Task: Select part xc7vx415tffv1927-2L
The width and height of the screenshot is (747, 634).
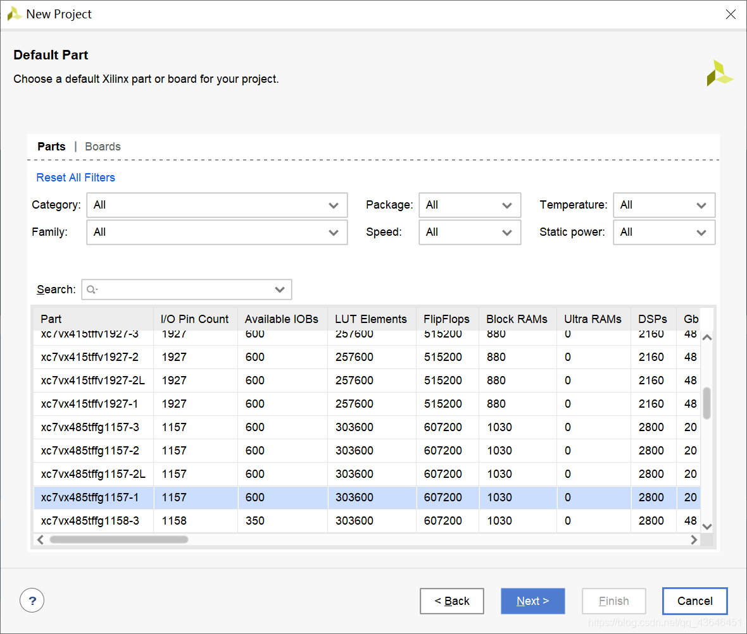Action: point(93,381)
